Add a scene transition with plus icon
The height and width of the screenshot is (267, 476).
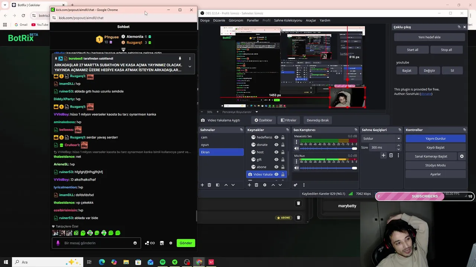pyautogui.click(x=383, y=155)
